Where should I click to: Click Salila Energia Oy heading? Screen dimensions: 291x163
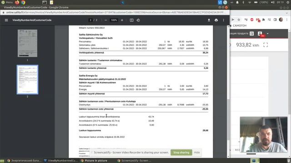(88, 76)
